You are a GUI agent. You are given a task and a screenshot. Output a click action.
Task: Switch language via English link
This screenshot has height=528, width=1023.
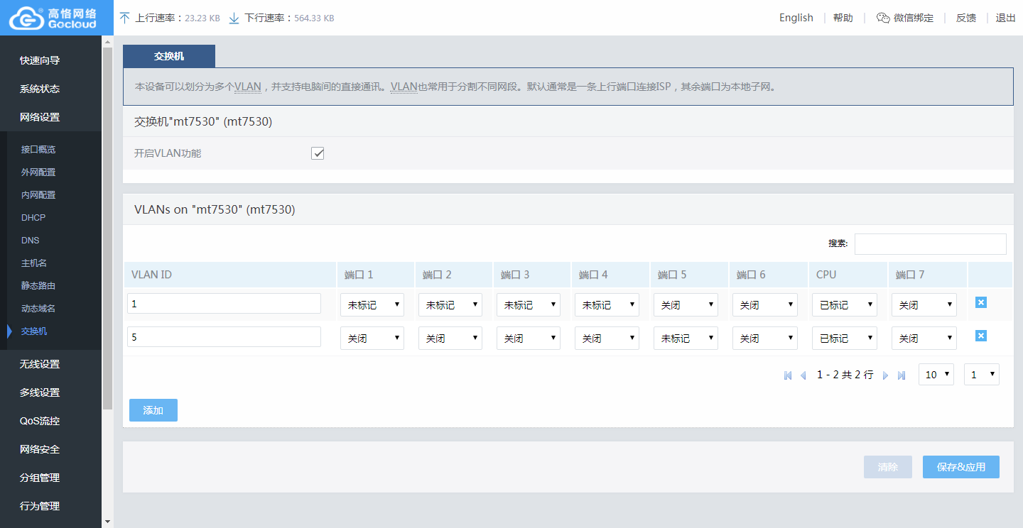(x=796, y=18)
